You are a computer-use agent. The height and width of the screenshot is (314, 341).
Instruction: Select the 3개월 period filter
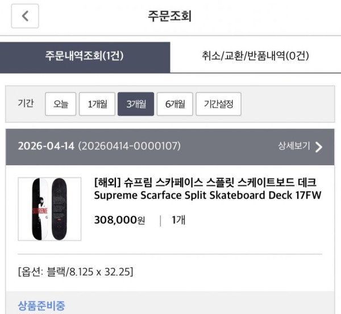136,104
